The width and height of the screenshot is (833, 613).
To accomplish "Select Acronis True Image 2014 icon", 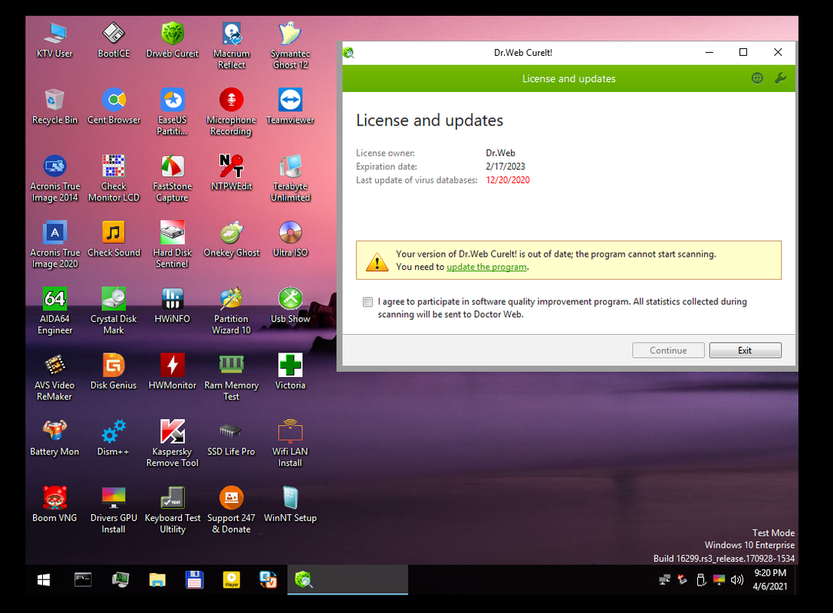I will coord(54,179).
